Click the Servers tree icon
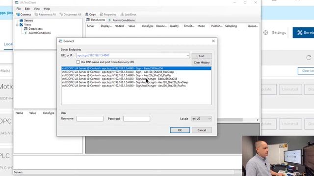 (x=21, y=21)
